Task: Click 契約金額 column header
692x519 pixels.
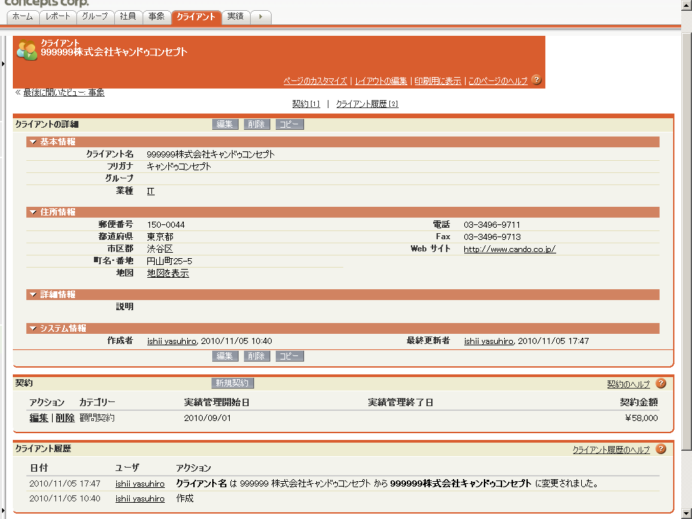Action: 639,403
